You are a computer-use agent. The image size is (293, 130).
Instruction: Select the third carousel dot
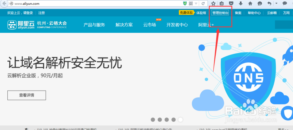click(x=167, y=119)
